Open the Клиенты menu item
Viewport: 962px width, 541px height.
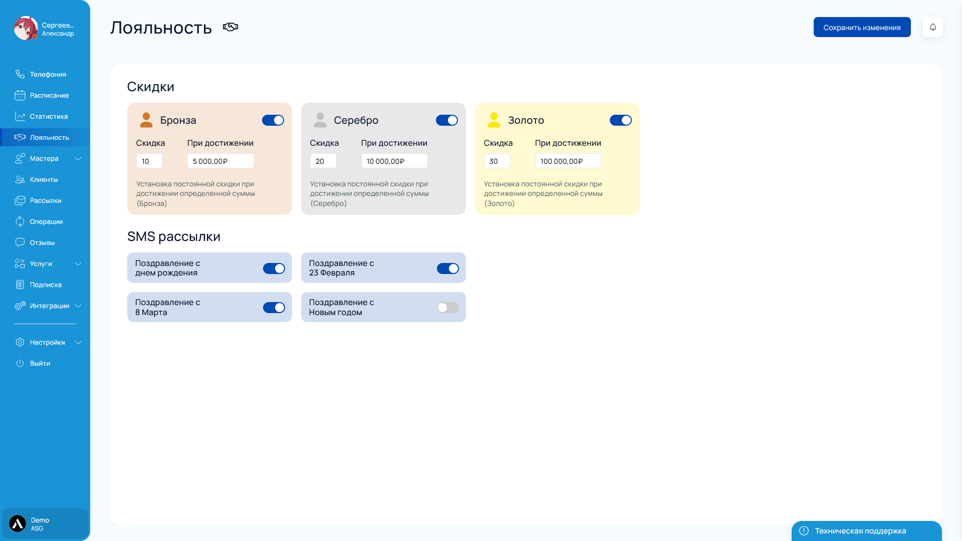[x=44, y=179]
